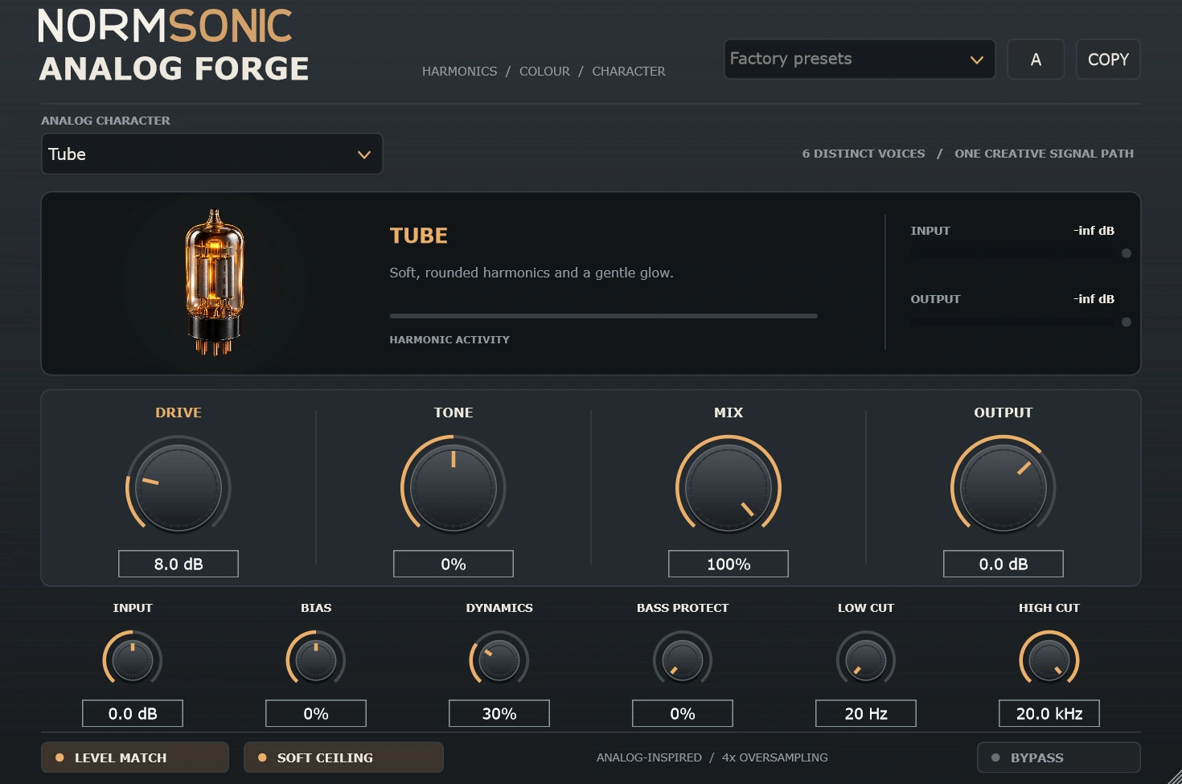Image resolution: width=1182 pixels, height=784 pixels.
Task: Click the Bass Protect value field 0%
Action: pos(683,713)
